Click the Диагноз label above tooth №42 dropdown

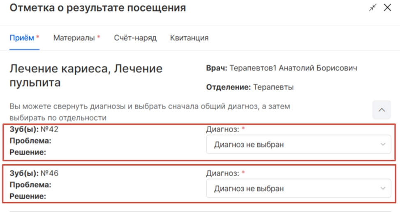222,129
